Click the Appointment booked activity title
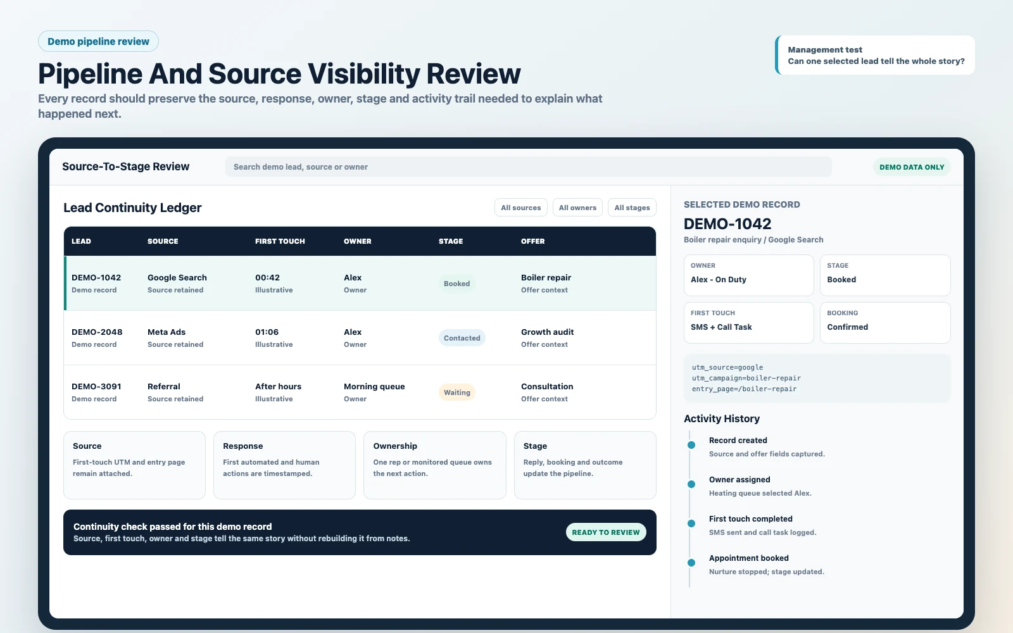The height and width of the screenshot is (633, 1013). coord(748,558)
